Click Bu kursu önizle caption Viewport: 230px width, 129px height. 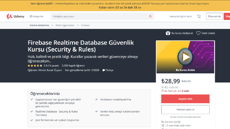coord(185,70)
